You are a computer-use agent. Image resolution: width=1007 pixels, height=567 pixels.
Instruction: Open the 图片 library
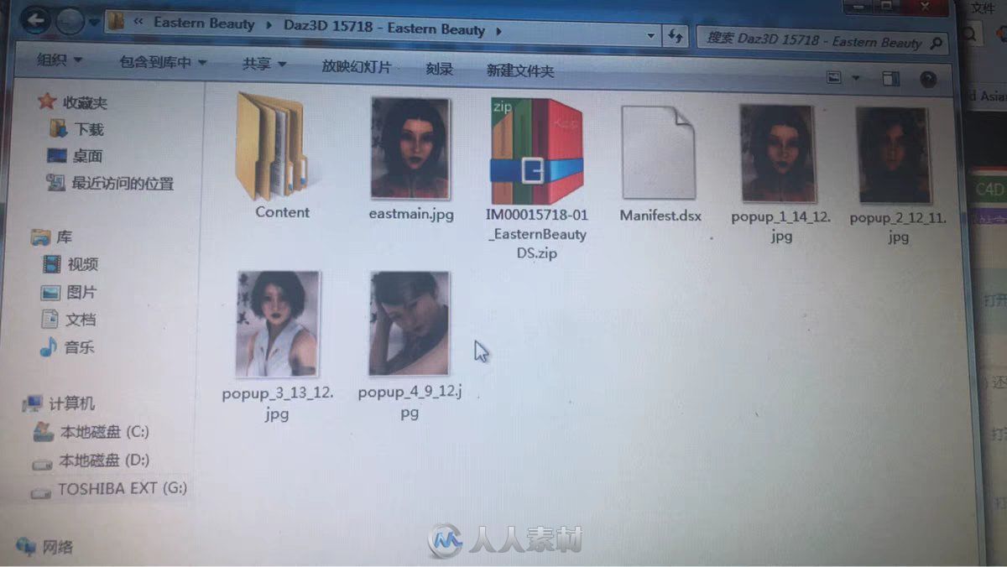coord(81,292)
